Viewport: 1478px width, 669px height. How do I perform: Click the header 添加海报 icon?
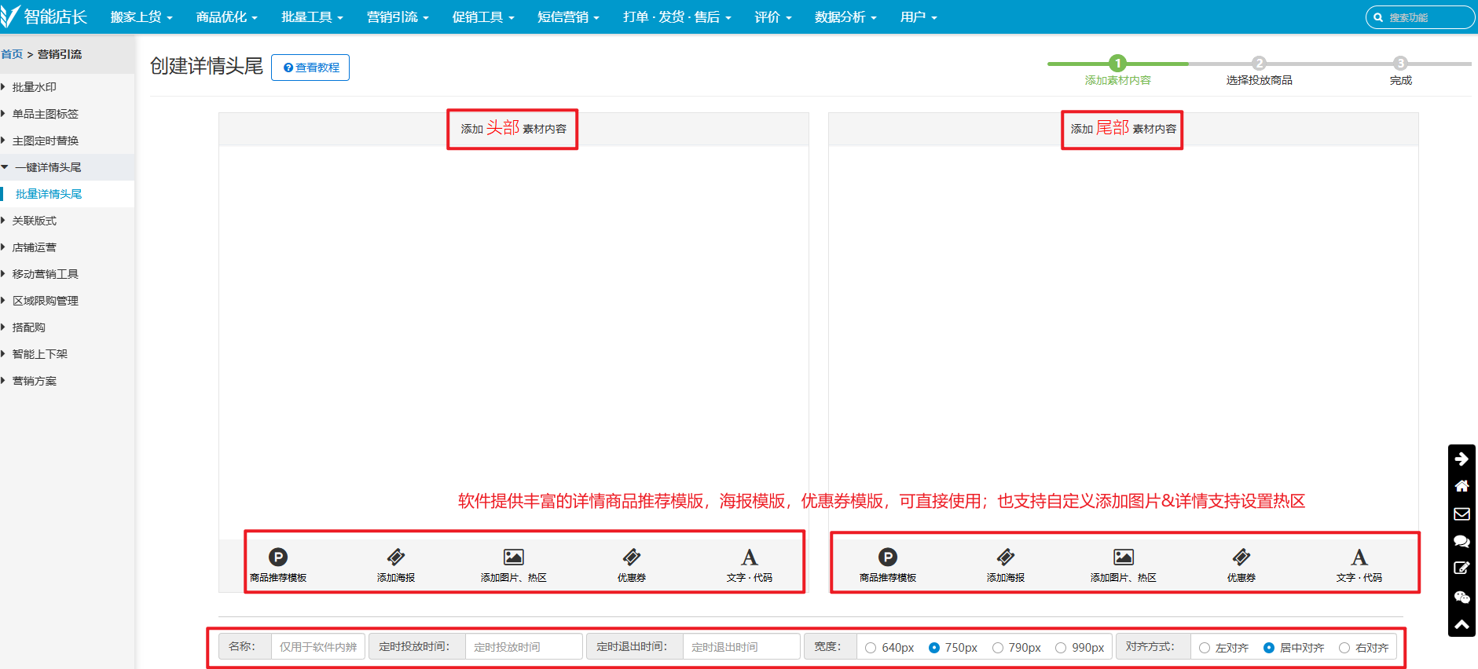coord(396,557)
